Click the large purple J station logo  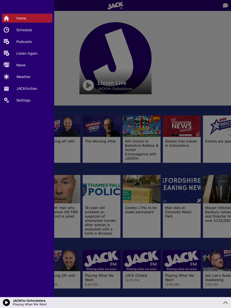115,58
